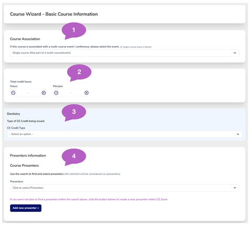Click the Hours value field

click(x=28, y=93)
